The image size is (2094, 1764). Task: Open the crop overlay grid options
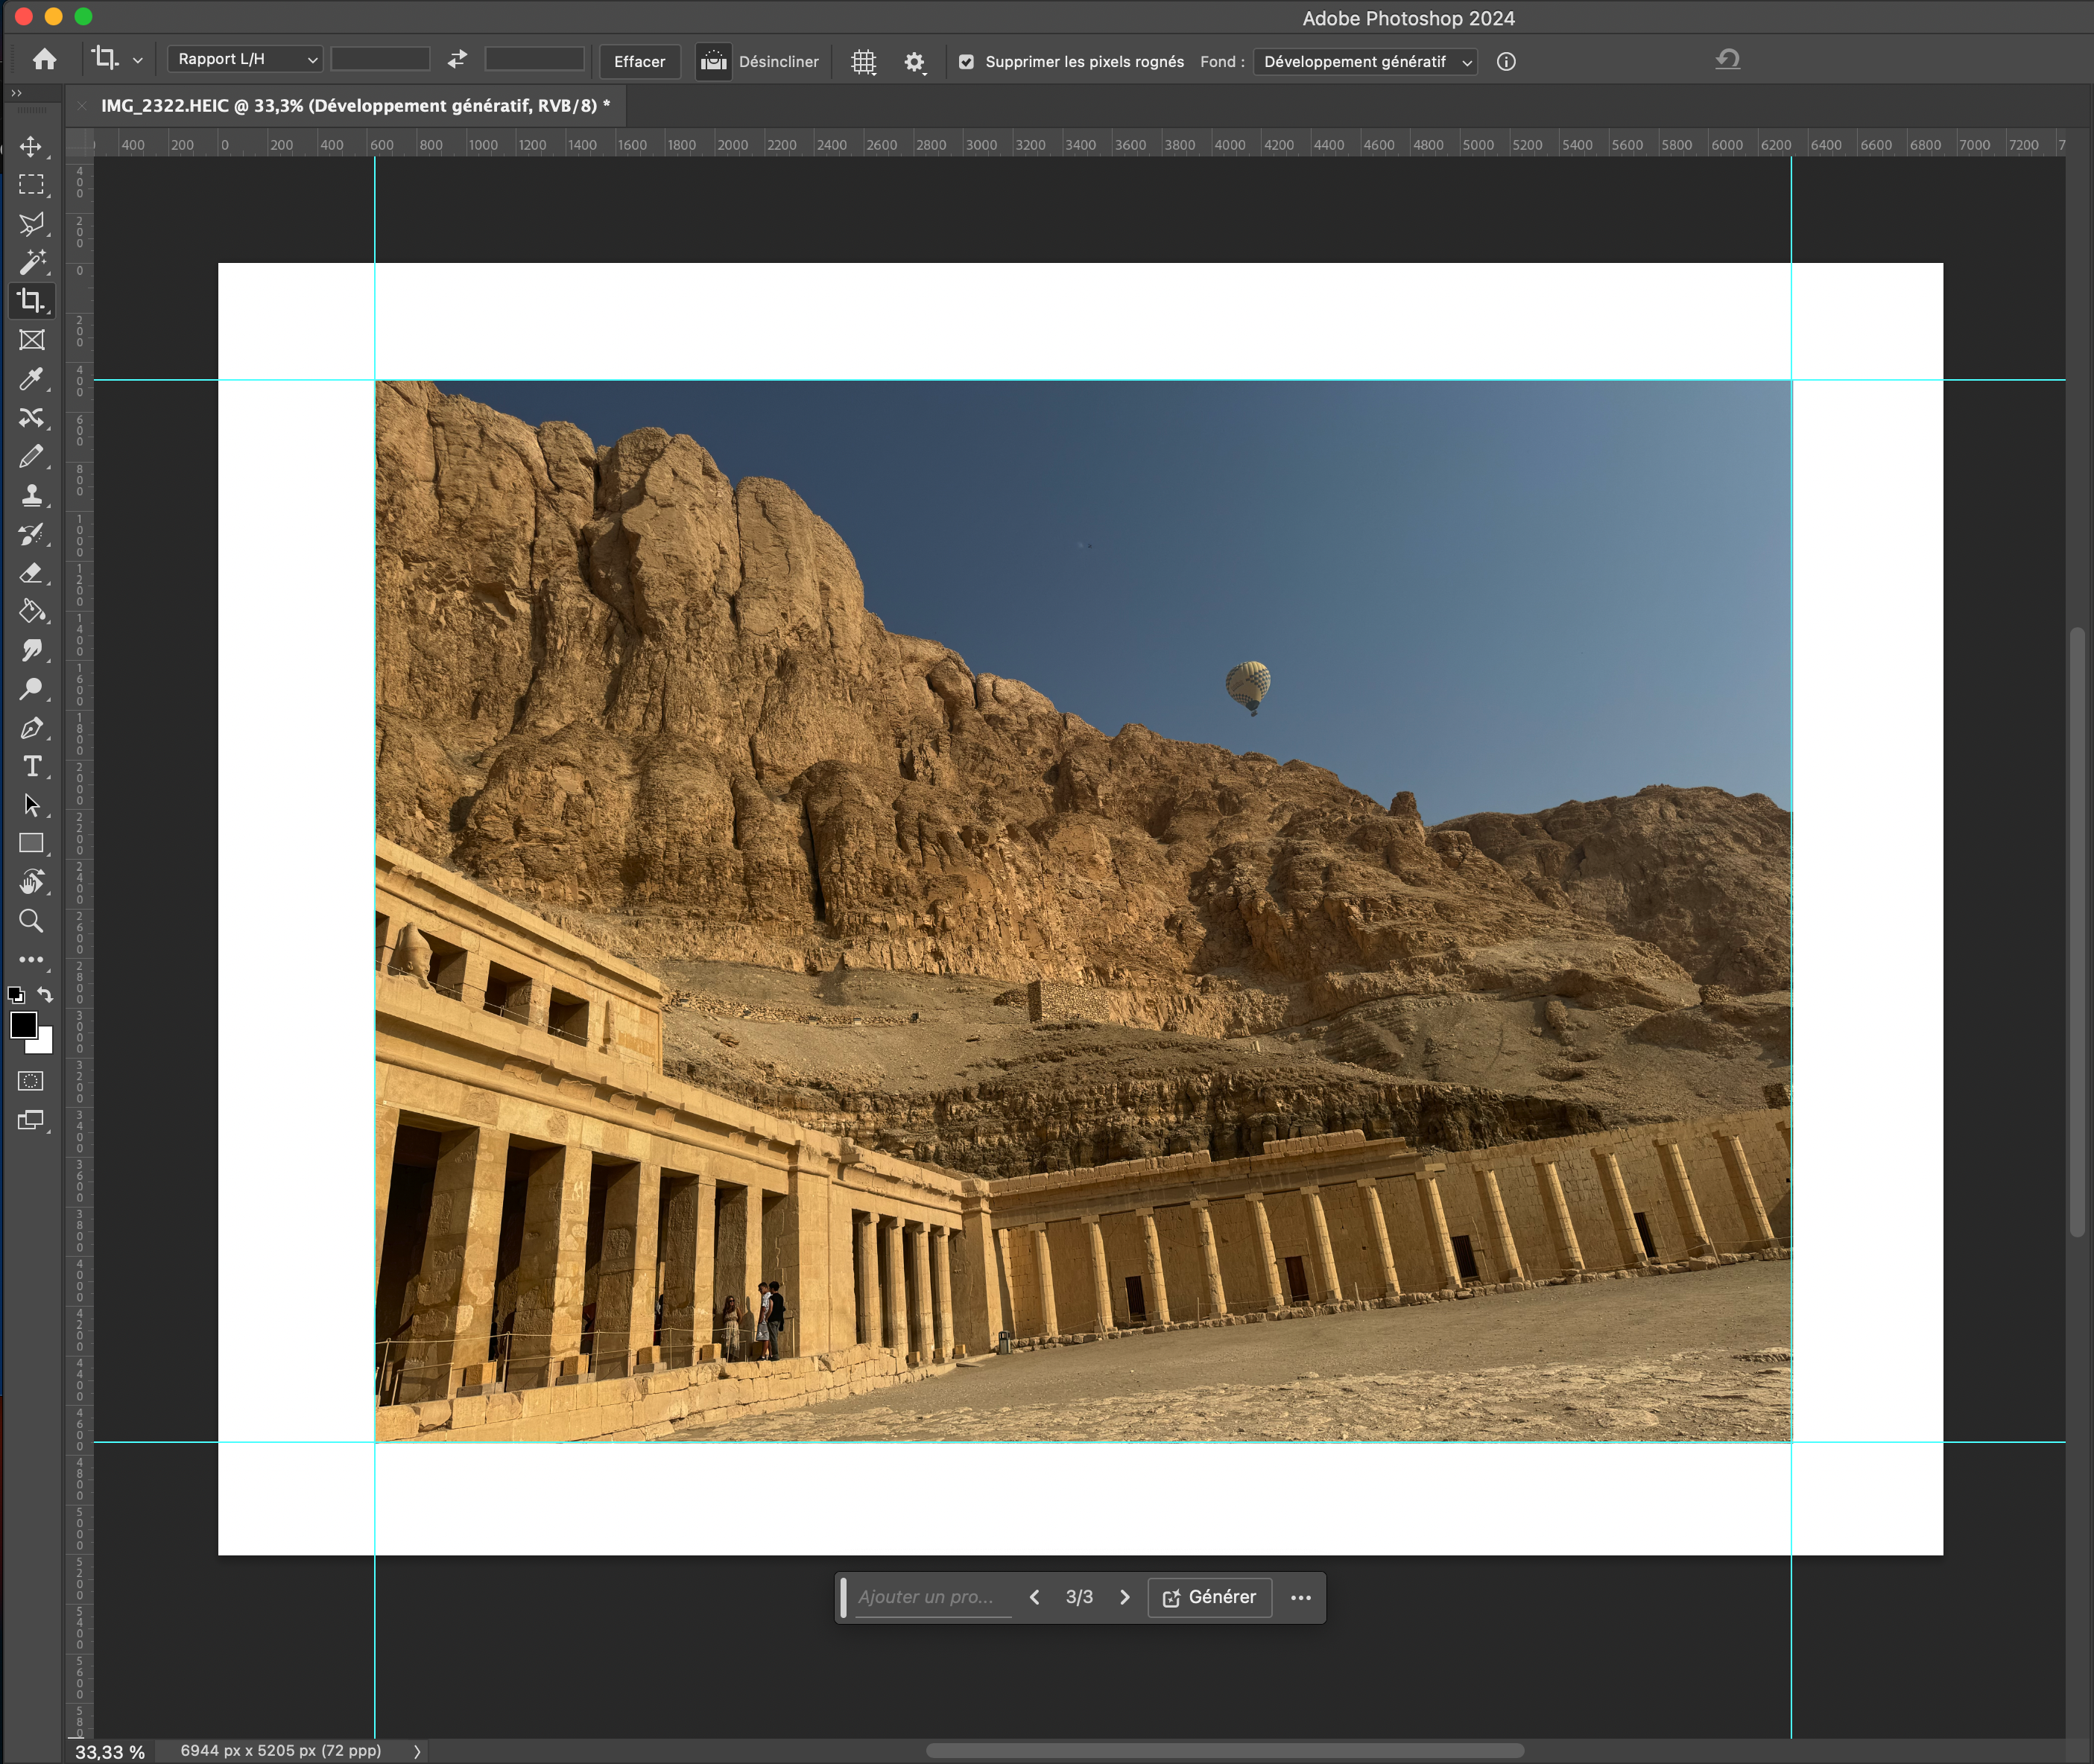(x=864, y=62)
